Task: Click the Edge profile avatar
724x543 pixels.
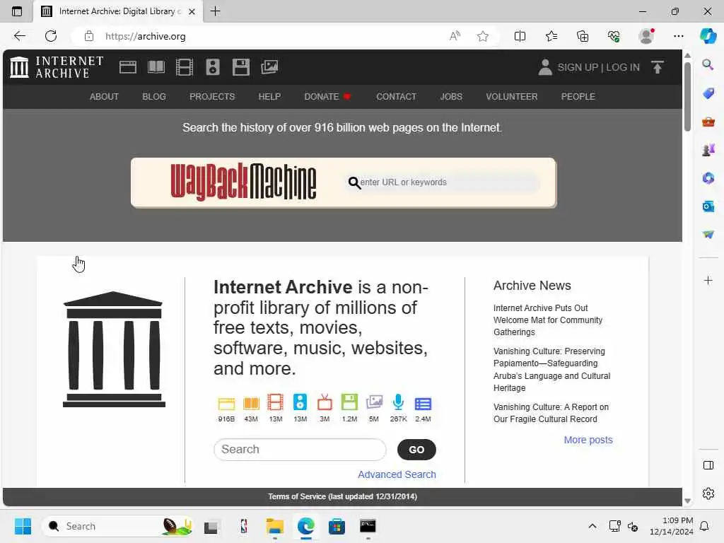Action: pos(646,36)
